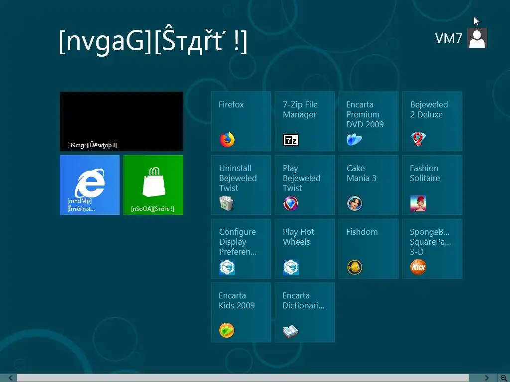Click the 'SpongeB... SquarePa... 3-D' label
Image resolution: width=510 pixels, height=382 pixels.
pos(430,242)
